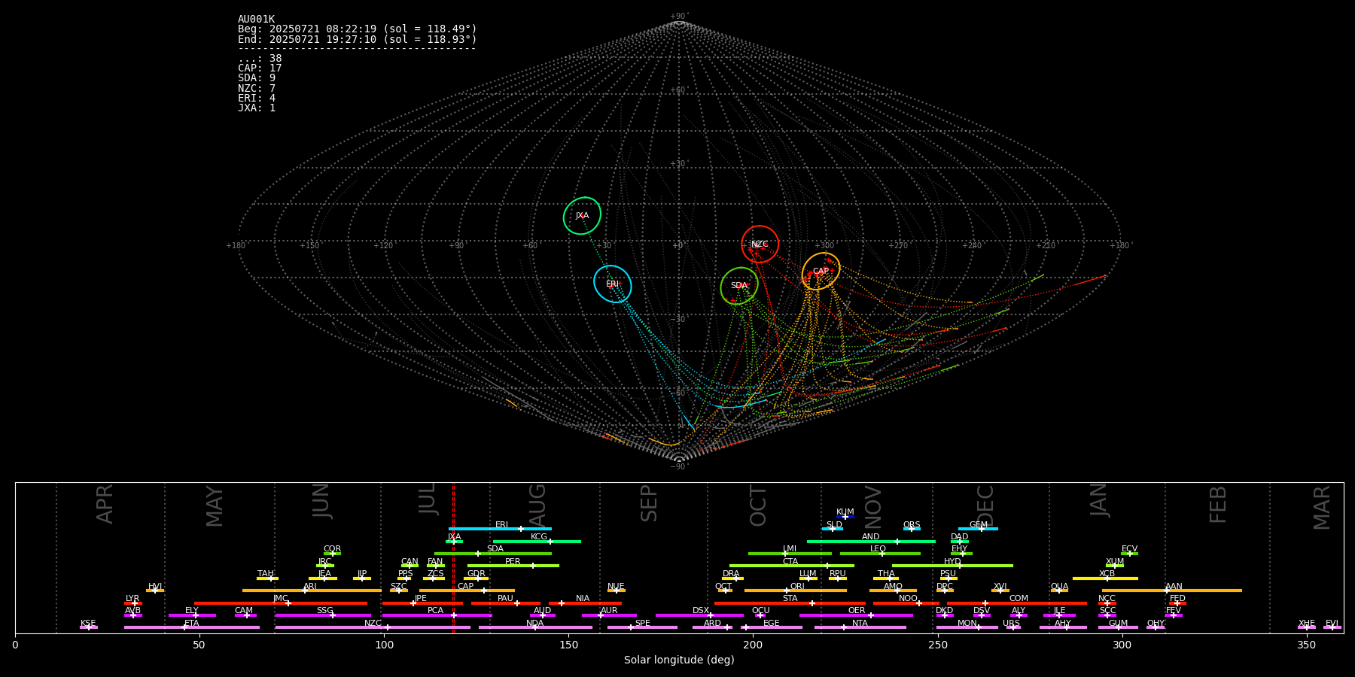Click the +90 latitude label at map top
Screen dimensions: 1355x677
[678, 17]
